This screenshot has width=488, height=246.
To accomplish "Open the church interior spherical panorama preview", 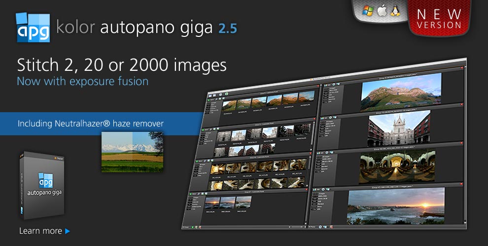I will [397, 166].
